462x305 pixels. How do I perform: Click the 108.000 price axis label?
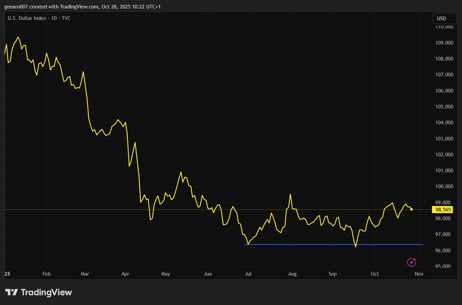(x=444, y=59)
